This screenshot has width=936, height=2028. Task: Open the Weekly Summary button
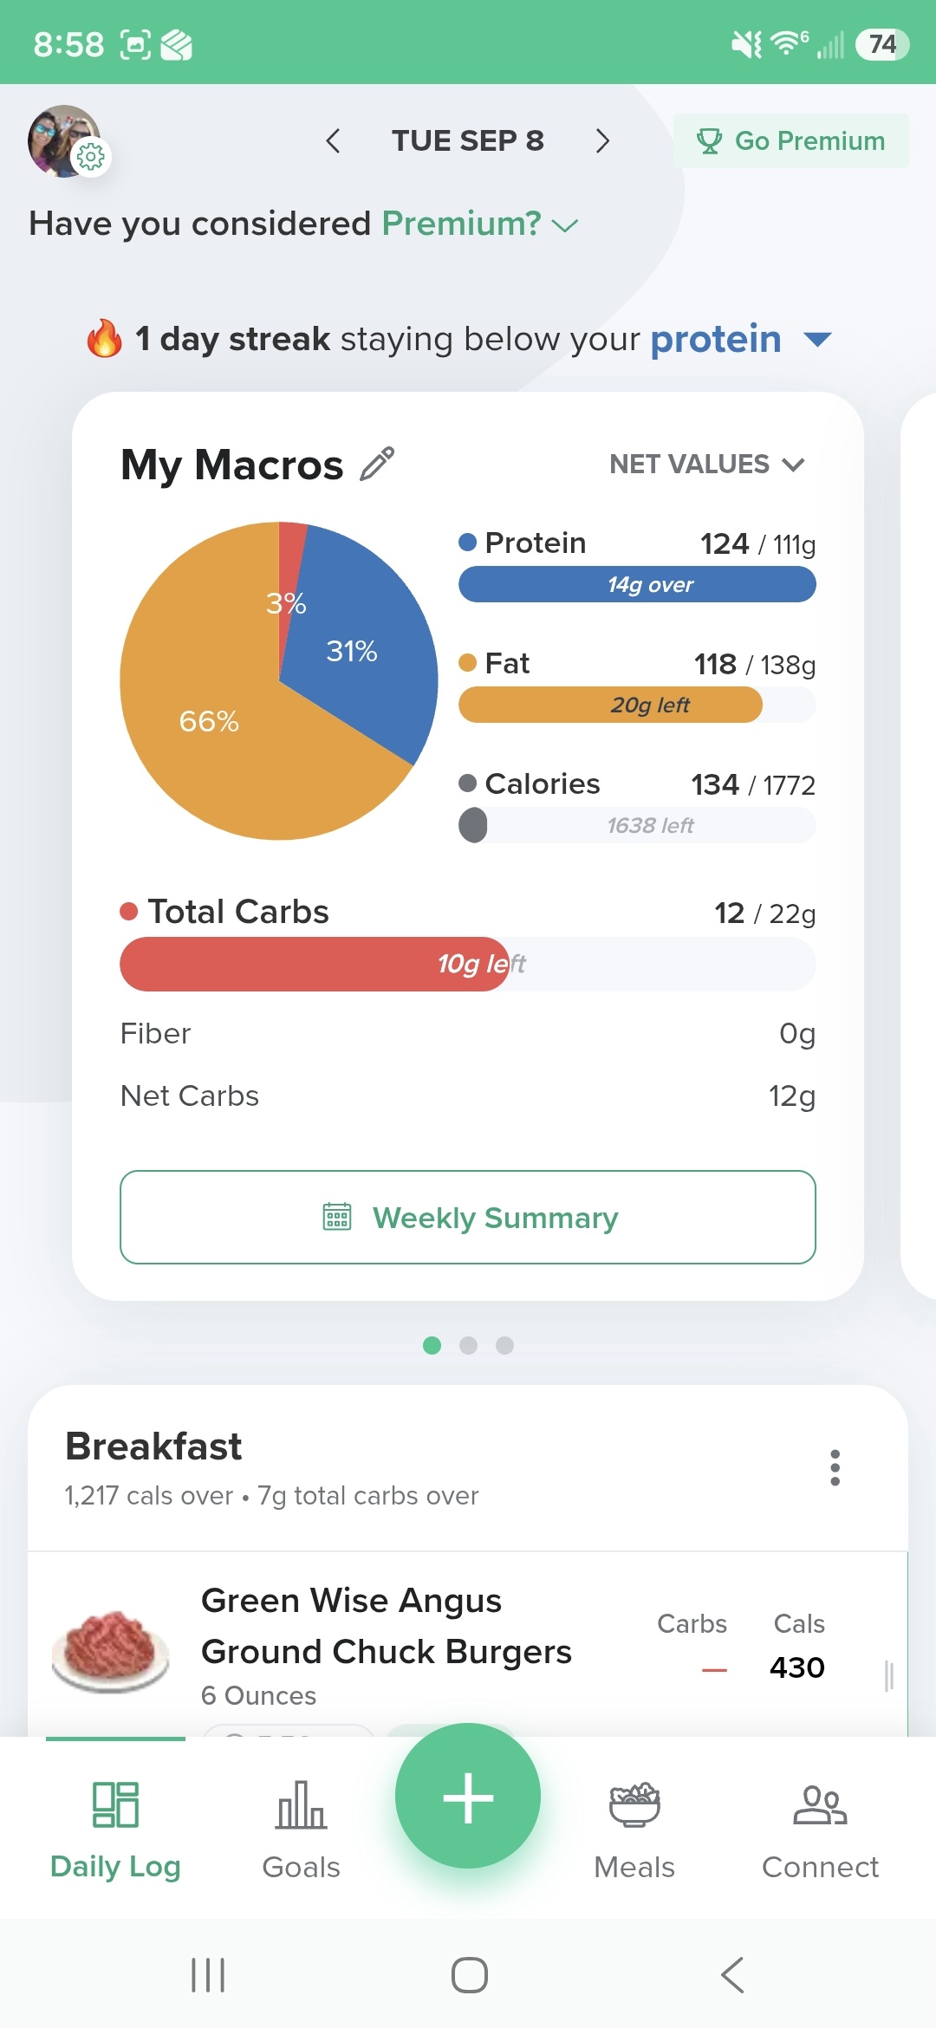[x=468, y=1218]
